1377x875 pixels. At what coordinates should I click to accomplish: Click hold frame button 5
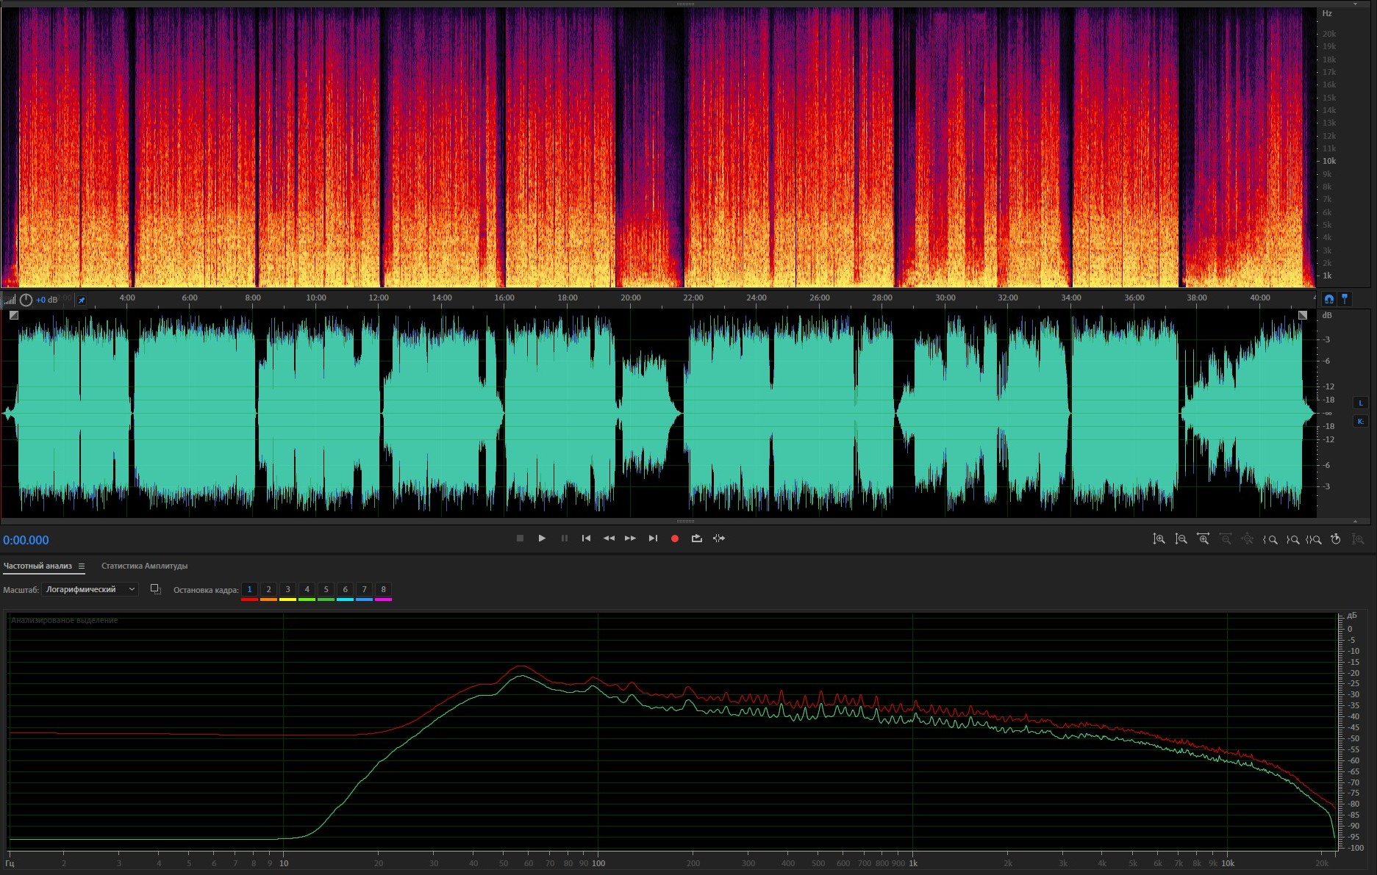pyautogui.click(x=326, y=589)
